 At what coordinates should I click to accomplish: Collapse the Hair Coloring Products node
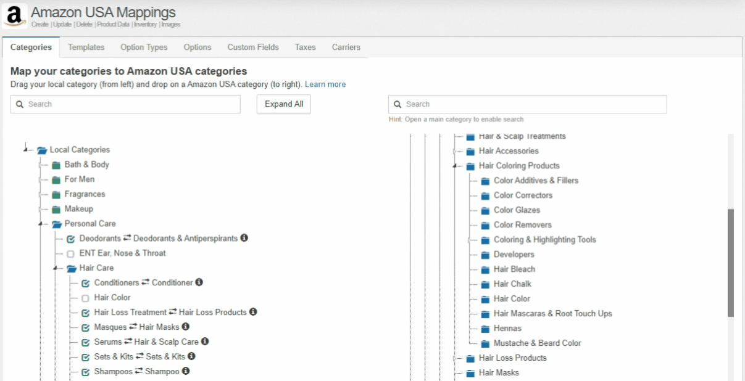(455, 165)
